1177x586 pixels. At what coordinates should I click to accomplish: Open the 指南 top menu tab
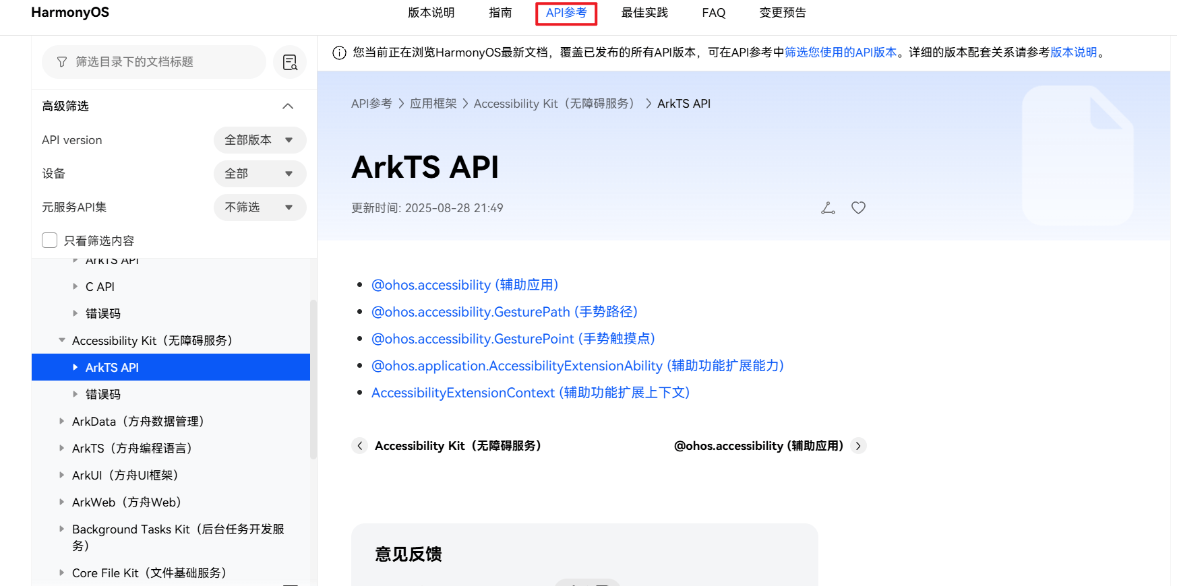pyautogui.click(x=500, y=13)
